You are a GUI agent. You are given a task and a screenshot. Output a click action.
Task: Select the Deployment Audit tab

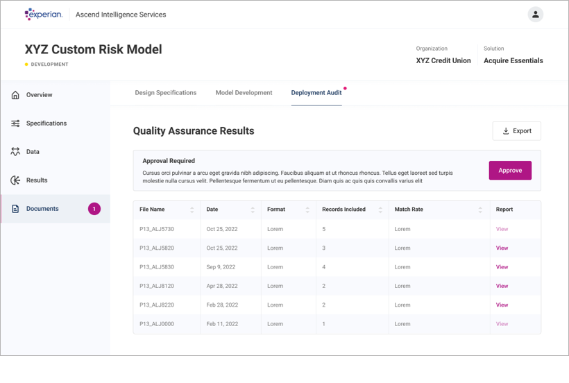(316, 93)
